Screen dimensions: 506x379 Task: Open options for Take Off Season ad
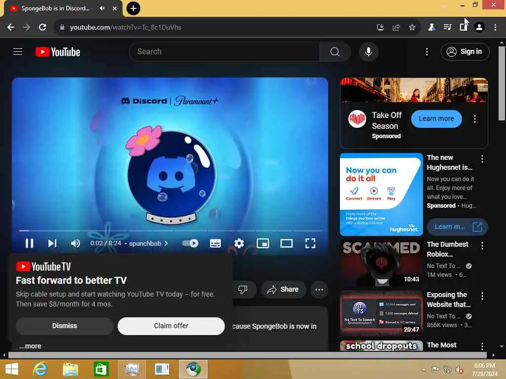tap(475, 119)
